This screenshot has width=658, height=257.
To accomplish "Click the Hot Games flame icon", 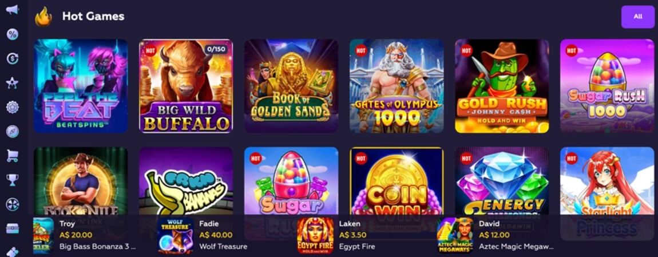I will tap(43, 17).
